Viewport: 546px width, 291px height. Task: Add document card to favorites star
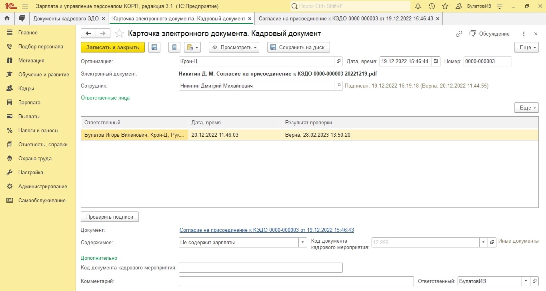coord(119,34)
